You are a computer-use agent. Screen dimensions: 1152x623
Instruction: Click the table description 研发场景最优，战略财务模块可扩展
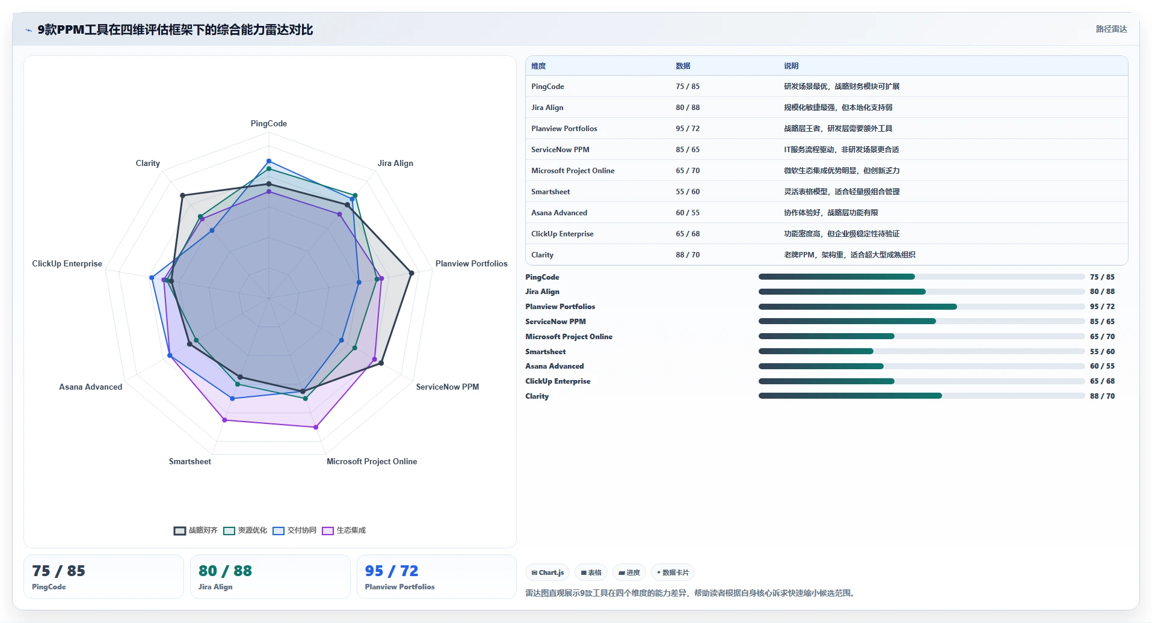coord(842,87)
